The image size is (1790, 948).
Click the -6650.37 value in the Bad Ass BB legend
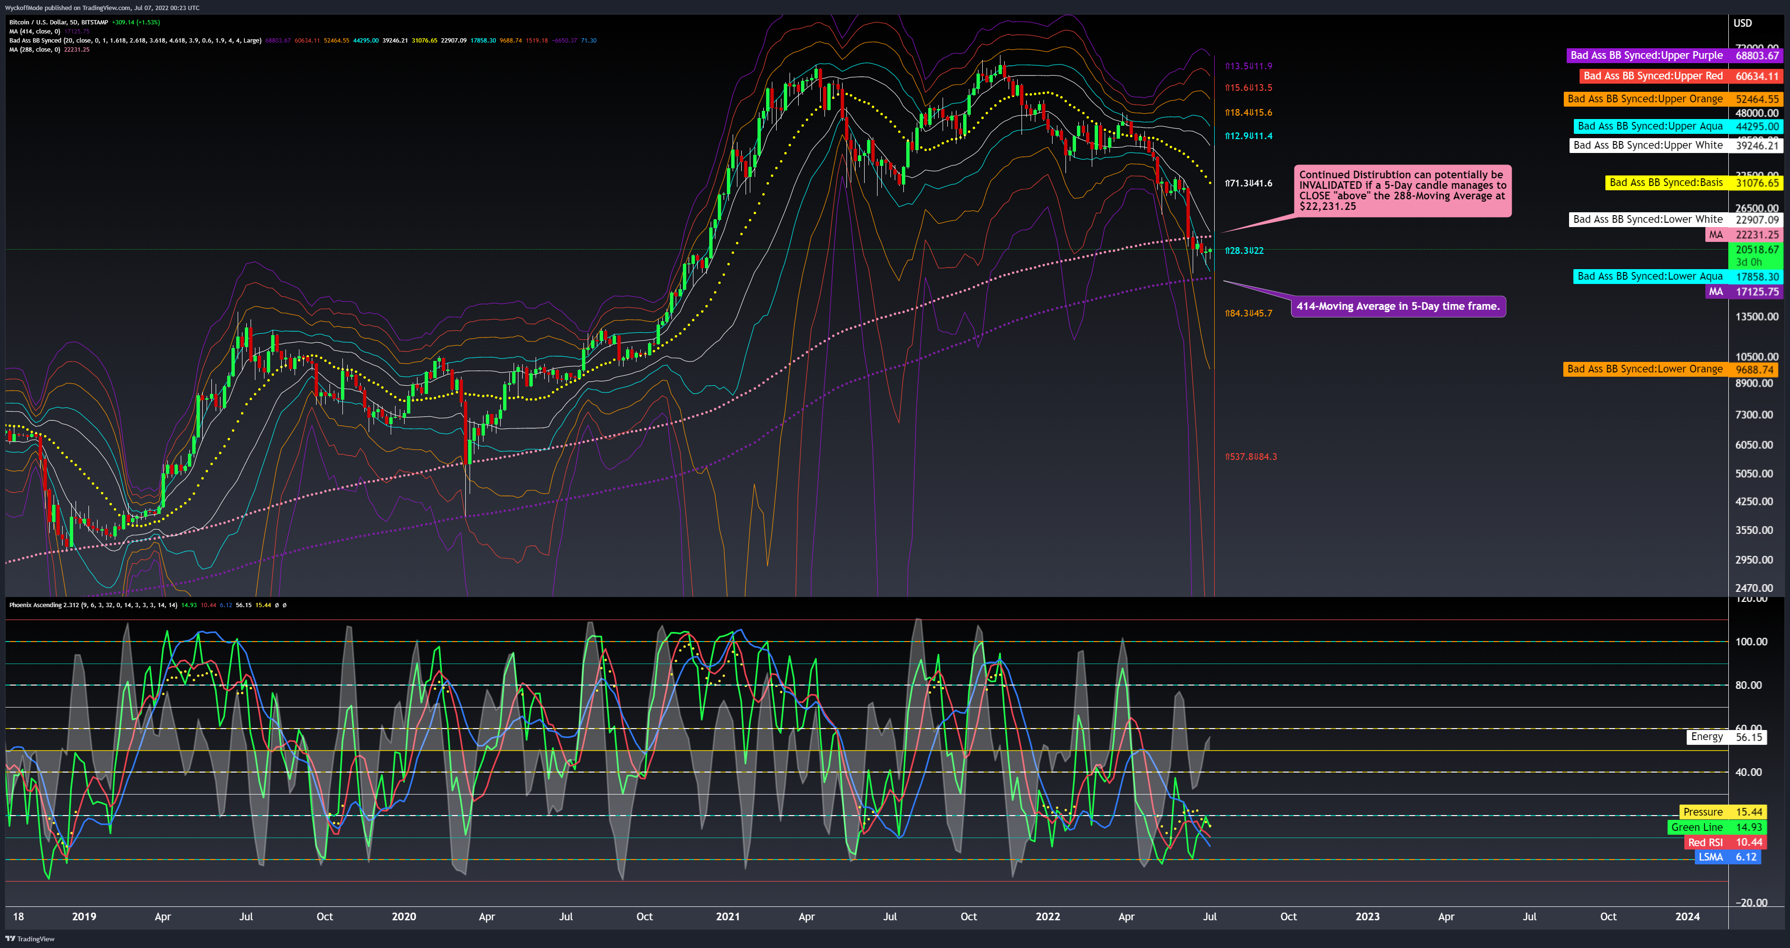point(564,40)
